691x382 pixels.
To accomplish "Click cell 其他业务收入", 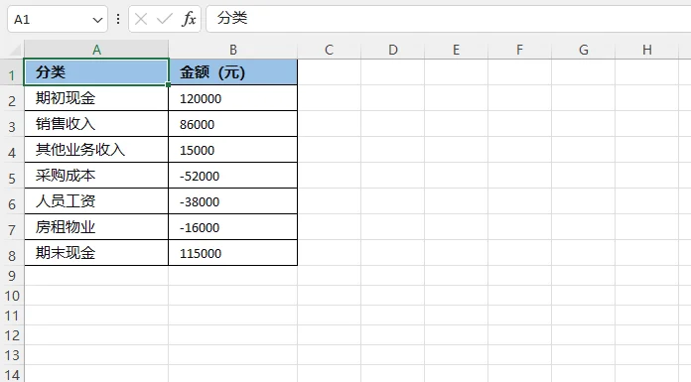I will click(96, 150).
